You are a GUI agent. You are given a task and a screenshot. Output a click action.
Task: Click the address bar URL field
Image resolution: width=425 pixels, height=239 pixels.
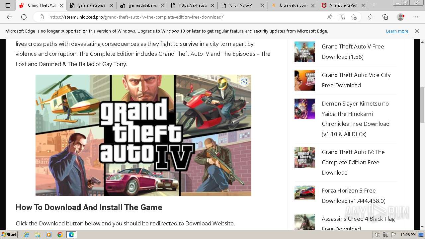pos(186,17)
